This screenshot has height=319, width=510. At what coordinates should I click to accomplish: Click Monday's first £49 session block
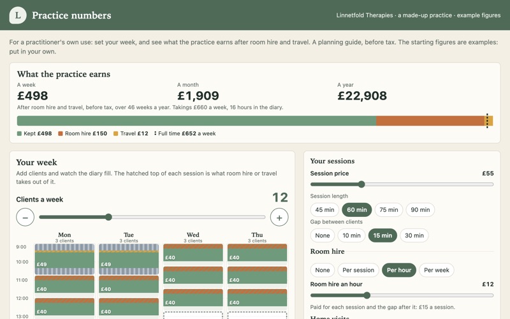pyautogui.click(x=64, y=259)
